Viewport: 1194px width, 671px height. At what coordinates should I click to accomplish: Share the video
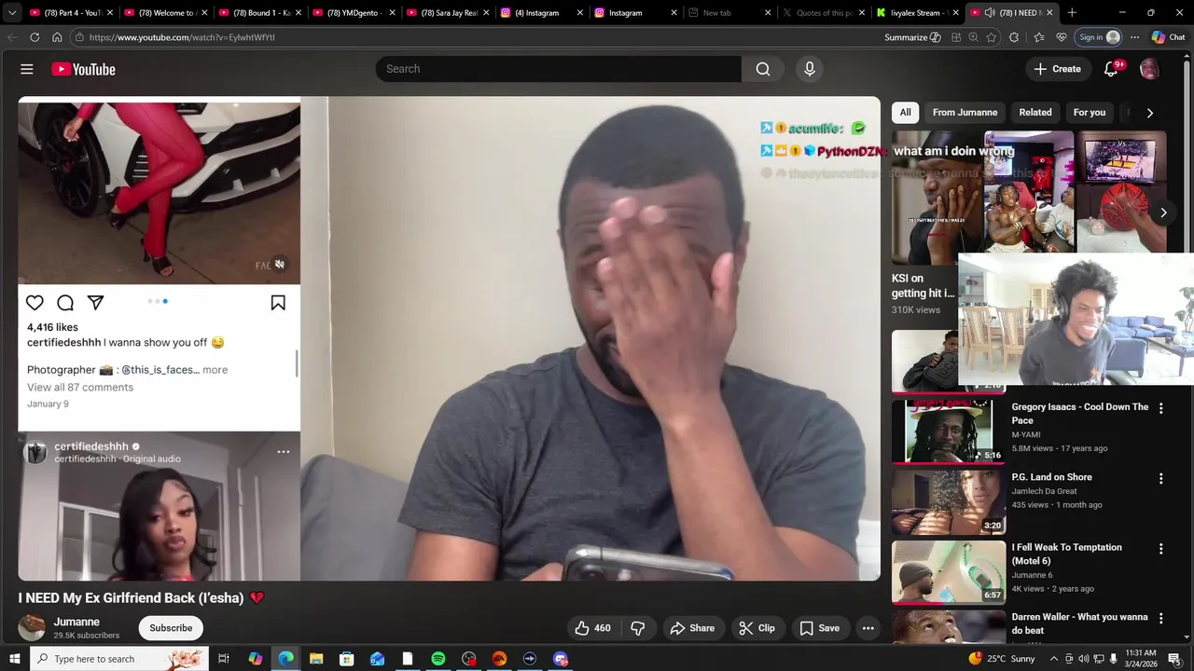(x=692, y=628)
